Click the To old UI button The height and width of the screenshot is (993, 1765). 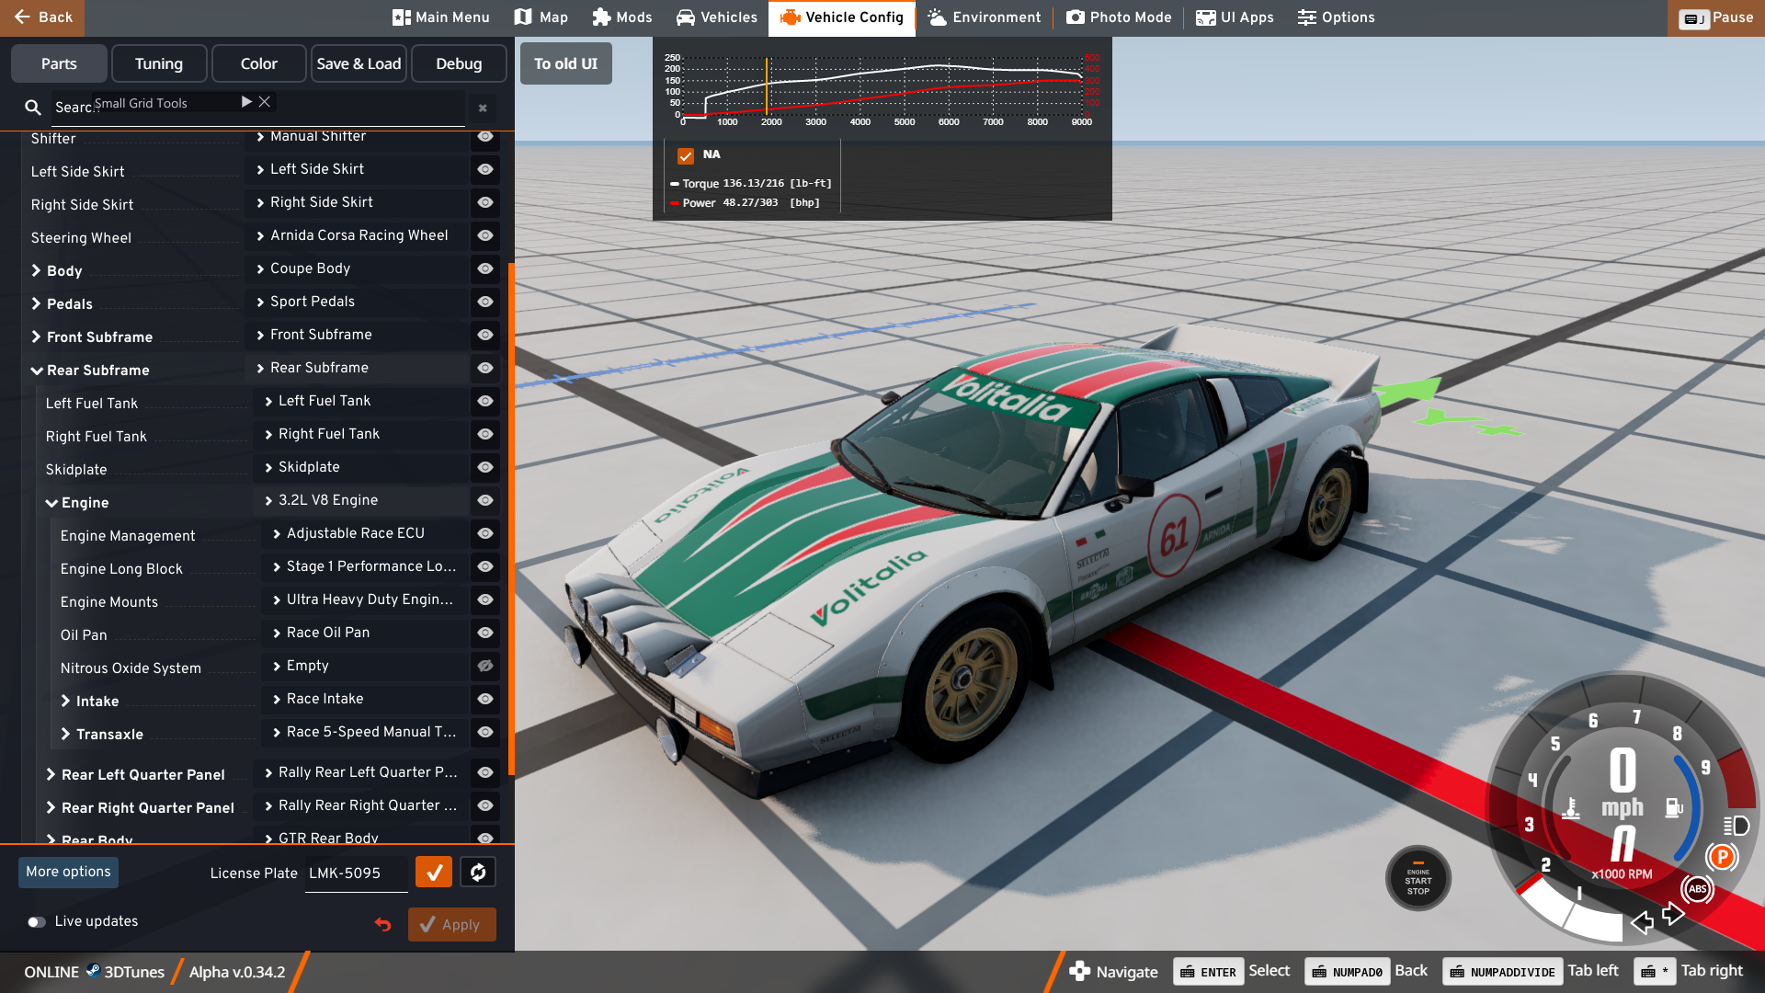(566, 63)
